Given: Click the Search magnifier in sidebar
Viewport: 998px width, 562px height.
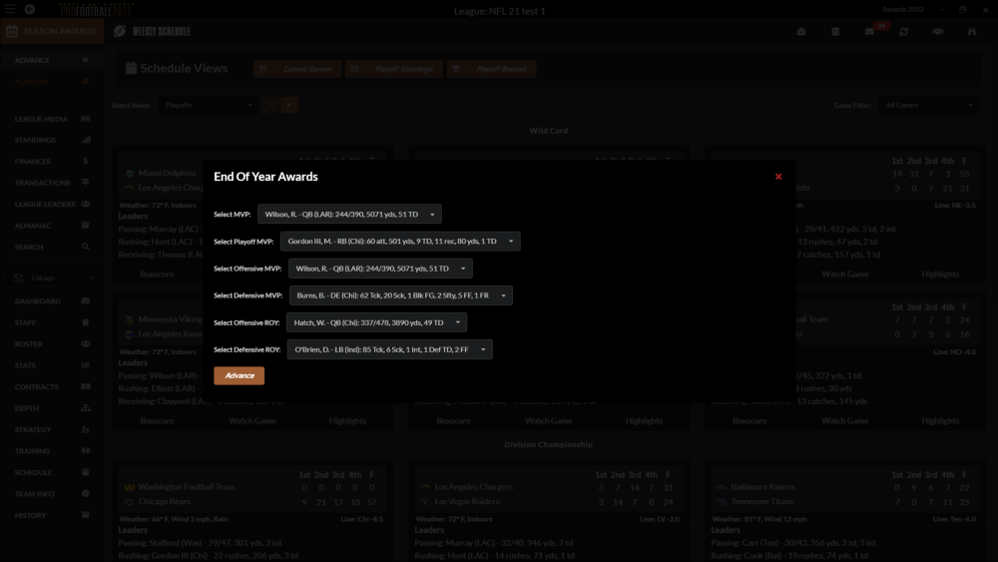Looking at the screenshot, I should coord(86,247).
